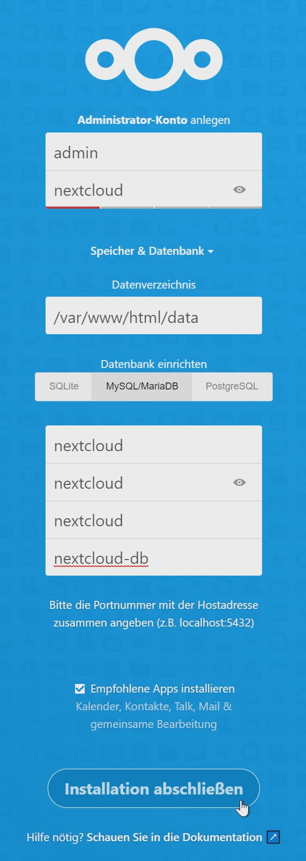This screenshot has height=861, width=306.
Task: Show the admin password with the eye icon
Action: tap(240, 189)
